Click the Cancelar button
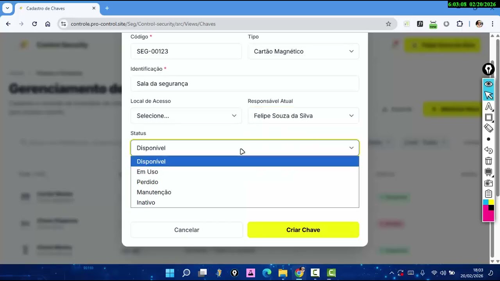Image resolution: width=500 pixels, height=281 pixels. tap(187, 230)
